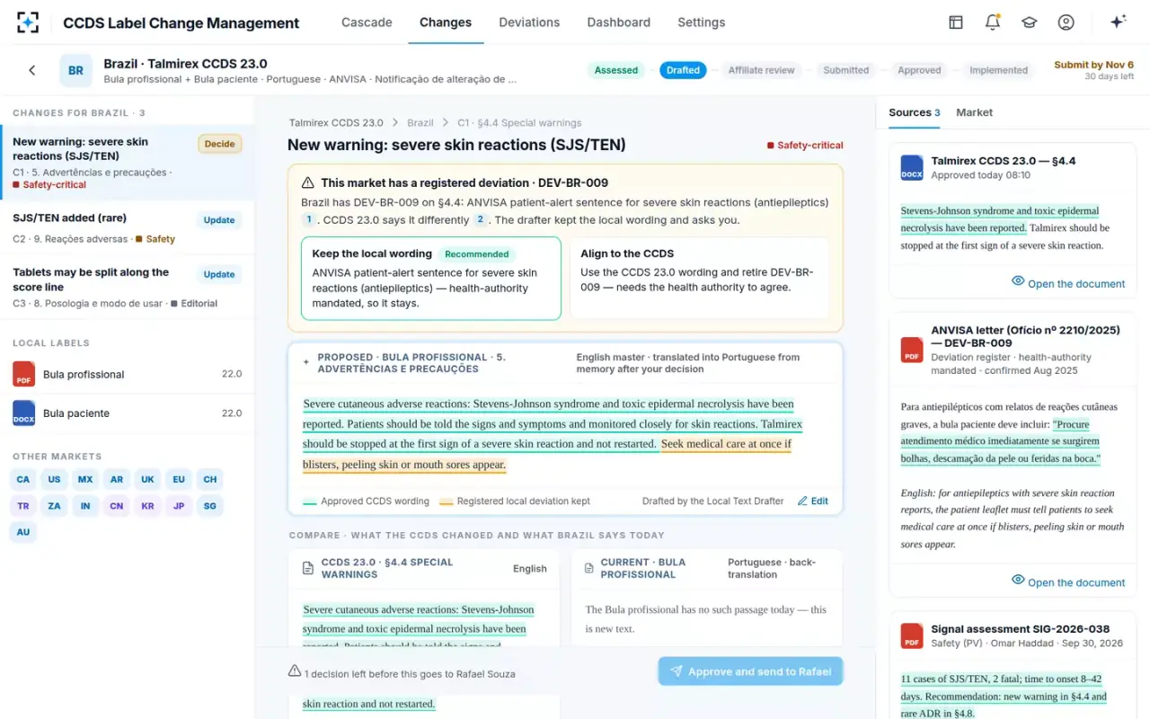Switch to the Cascade tab
This screenshot has width=1150, height=719.
(x=367, y=22)
